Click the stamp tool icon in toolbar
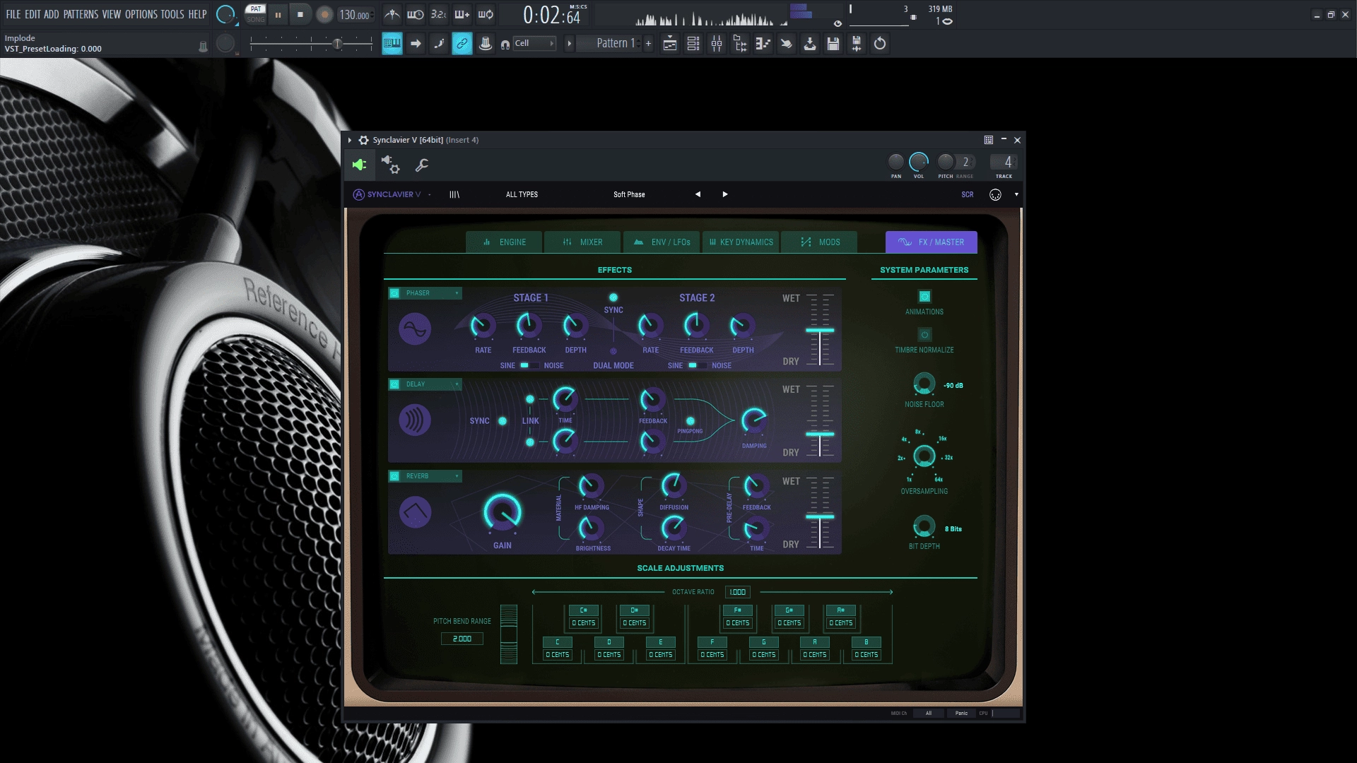The image size is (1357, 763). [x=486, y=44]
